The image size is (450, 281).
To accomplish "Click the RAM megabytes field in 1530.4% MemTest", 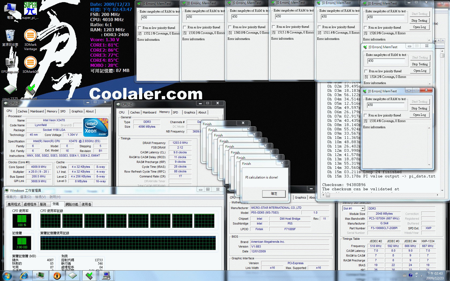I will (x=386, y=105).
